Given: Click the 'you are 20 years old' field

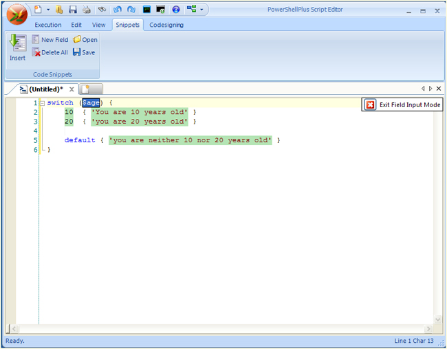Looking at the screenshot, I should pyautogui.click(x=140, y=122).
